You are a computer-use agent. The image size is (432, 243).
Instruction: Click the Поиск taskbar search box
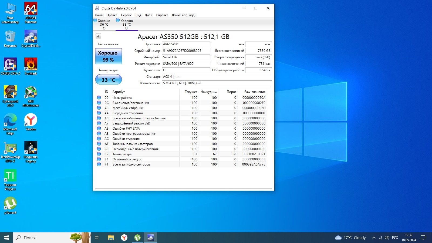coord(52,238)
